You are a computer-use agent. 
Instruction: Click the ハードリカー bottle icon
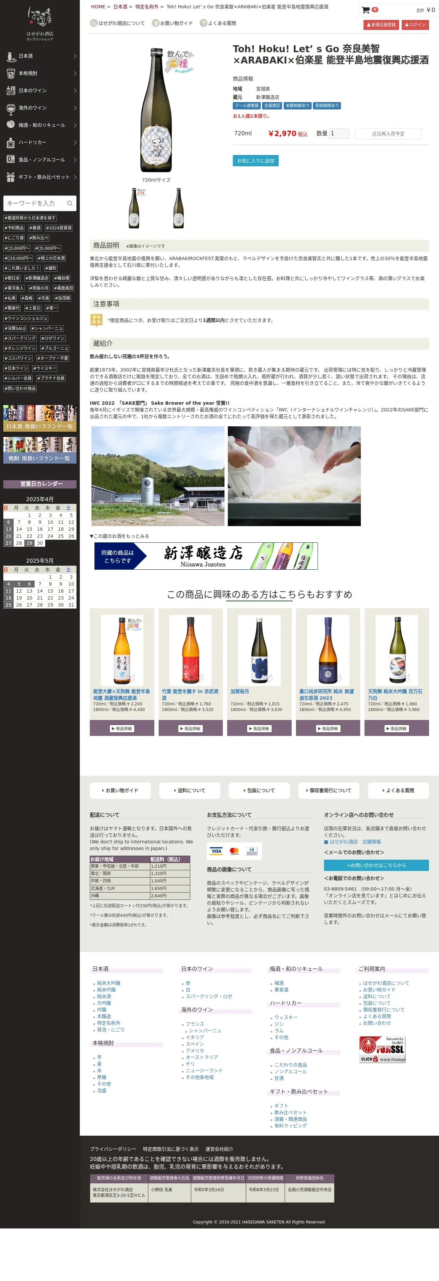pos(10,143)
